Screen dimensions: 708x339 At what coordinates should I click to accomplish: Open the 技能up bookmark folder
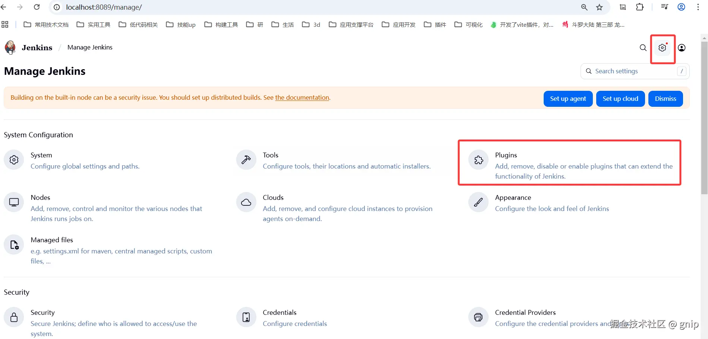(181, 25)
